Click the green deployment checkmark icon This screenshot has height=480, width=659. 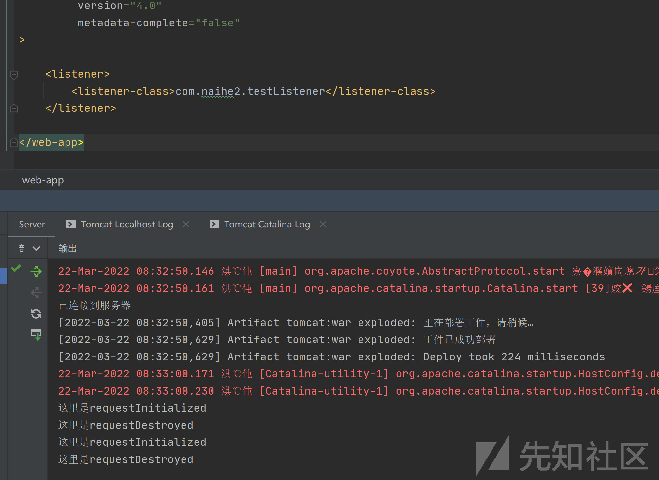tap(16, 268)
